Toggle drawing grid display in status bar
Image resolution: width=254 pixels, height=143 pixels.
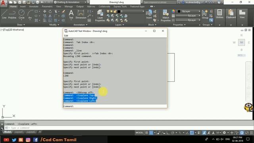click(146, 133)
